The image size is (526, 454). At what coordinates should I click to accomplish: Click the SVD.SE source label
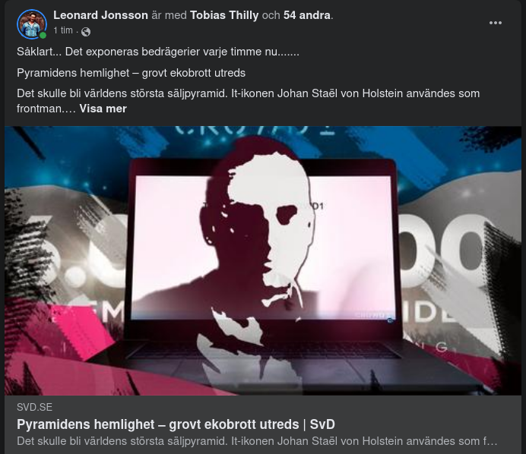[34, 408]
